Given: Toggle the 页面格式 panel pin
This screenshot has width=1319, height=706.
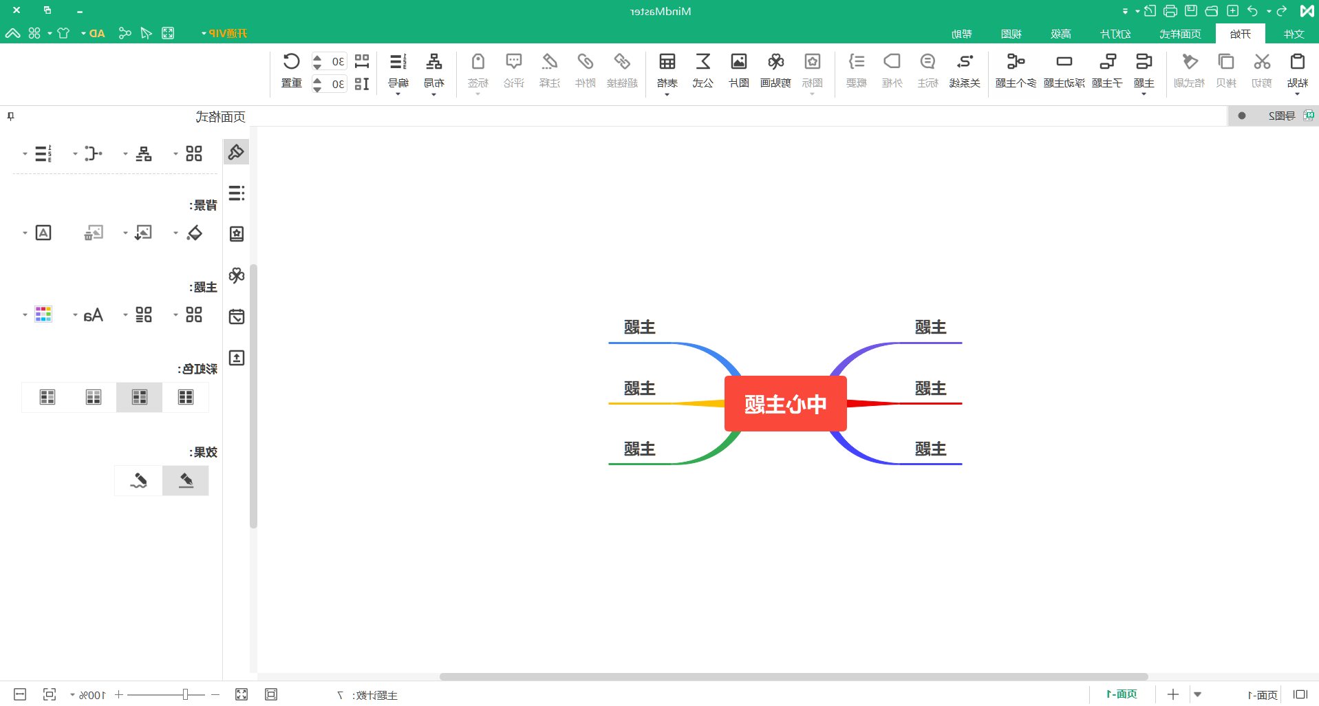Looking at the screenshot, I should point(10,116).
